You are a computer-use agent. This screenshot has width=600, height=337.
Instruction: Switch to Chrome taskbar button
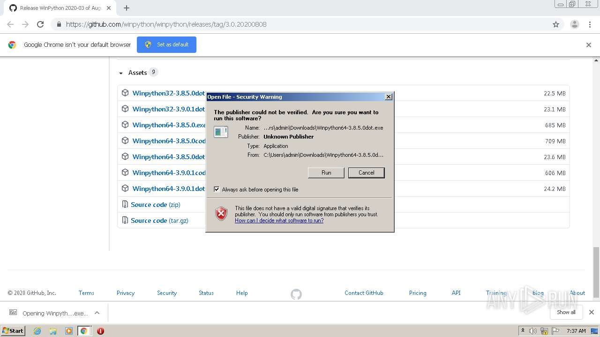[84, 331]
